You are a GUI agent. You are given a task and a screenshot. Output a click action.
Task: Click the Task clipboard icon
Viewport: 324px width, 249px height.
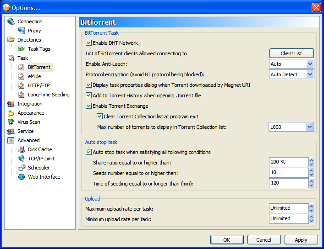pos(11,58)
